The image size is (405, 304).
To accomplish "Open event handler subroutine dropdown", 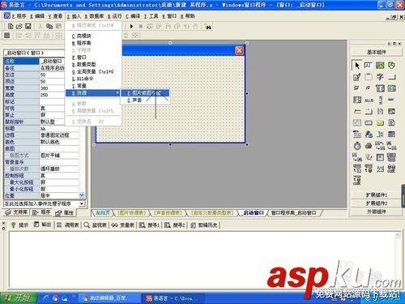I will click(82, 203).
